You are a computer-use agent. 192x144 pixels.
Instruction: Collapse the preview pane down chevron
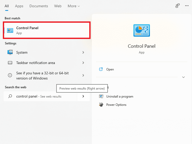pos(183,77)
